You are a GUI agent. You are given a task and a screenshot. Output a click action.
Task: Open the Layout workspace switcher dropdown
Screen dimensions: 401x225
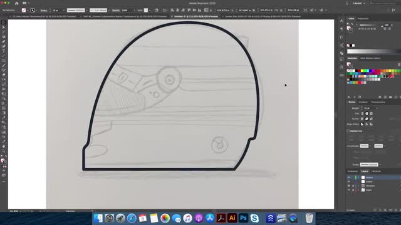click(x=359, y=3)
